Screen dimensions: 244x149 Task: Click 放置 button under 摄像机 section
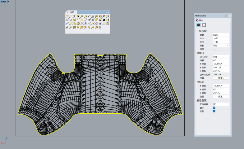pyautogui.click(x=221, y=78)
